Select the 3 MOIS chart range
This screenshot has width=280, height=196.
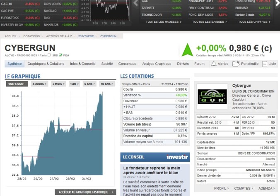(x=58, y=84)
